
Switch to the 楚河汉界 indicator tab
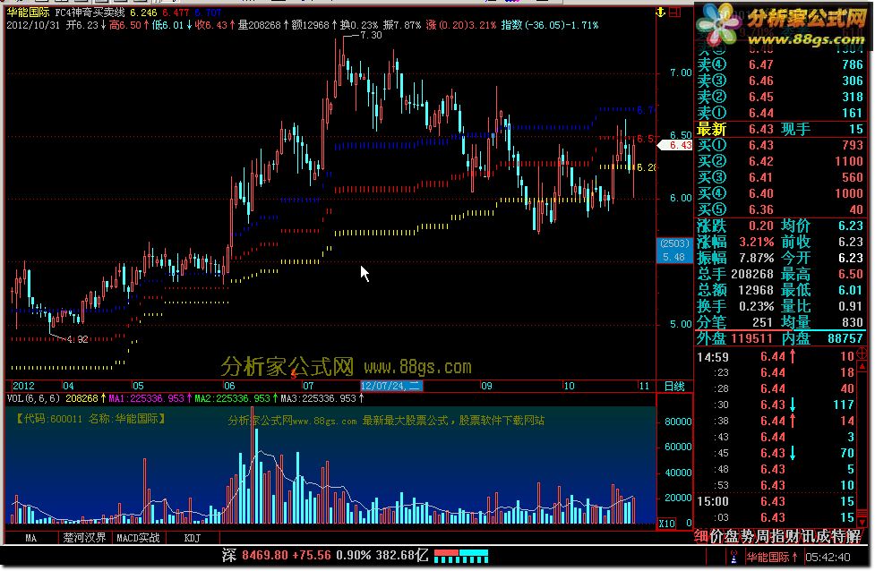pos(84,538)
